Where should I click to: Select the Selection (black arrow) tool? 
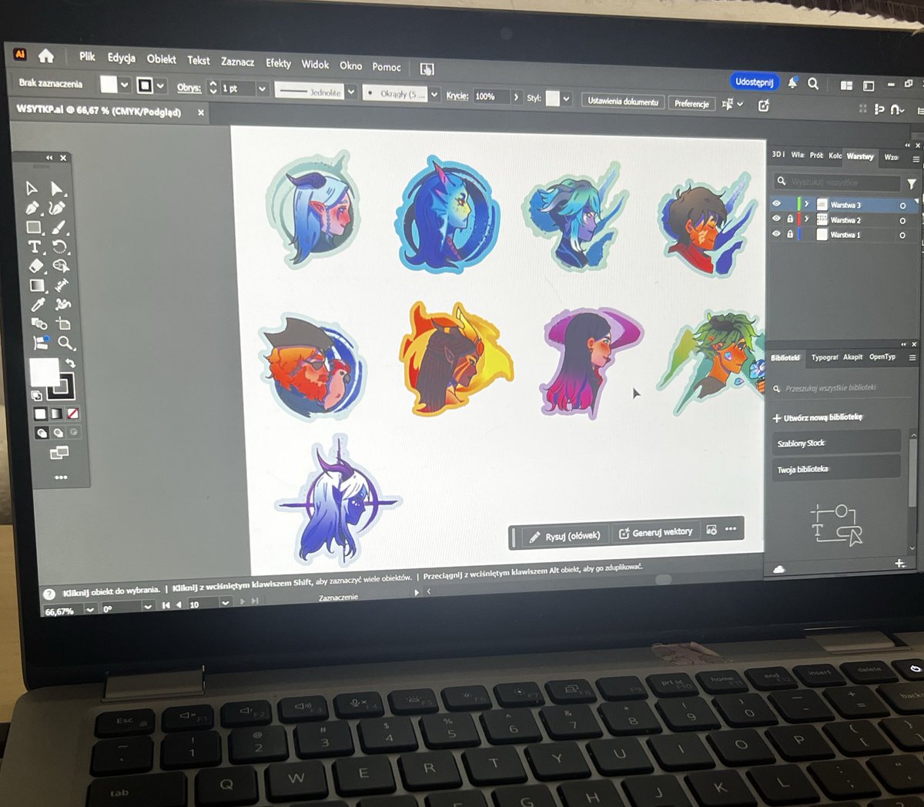(x=31, y=188)
